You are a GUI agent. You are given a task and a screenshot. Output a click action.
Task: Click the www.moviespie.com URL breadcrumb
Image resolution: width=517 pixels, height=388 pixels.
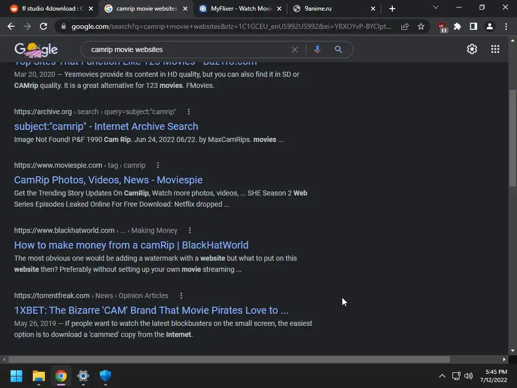(x=79, y=165)
